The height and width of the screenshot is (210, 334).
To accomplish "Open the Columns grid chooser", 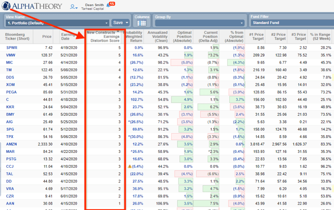I will 142,23.
